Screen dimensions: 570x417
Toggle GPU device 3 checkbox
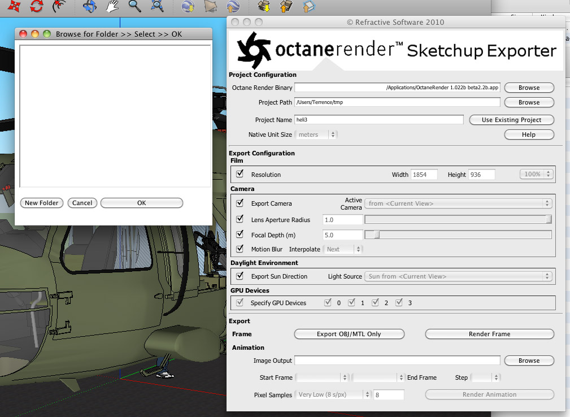click(399, 302)
